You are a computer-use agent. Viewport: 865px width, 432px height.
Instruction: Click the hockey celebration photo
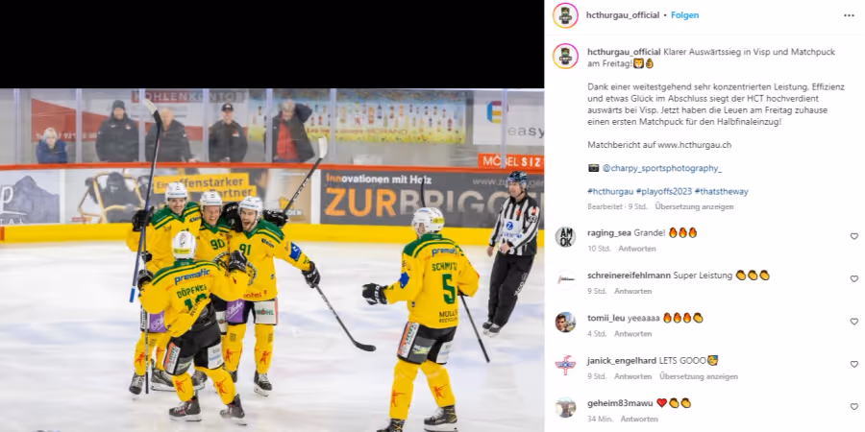272,260
